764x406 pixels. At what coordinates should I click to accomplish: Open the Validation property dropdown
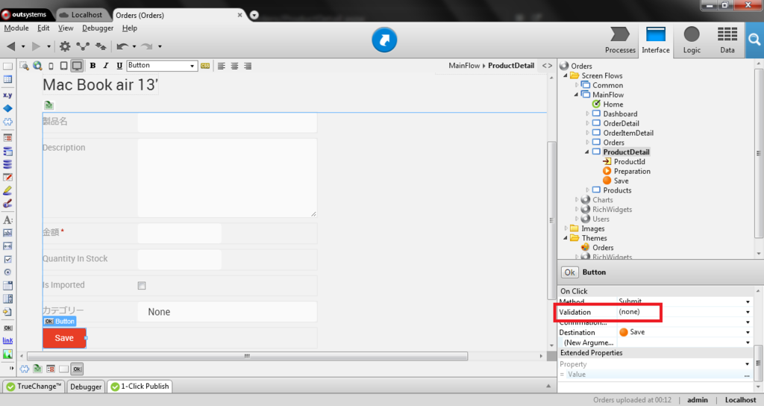tap(748, 312)
